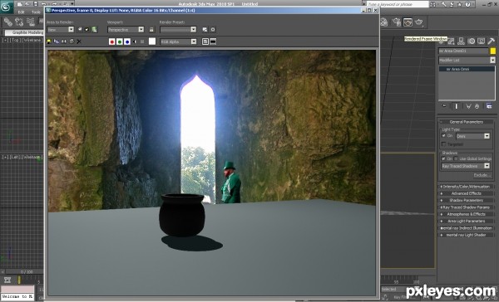Viewport: 499px width, 302px height.
Task: Click the Render Production teapot icon
Action: click(419, 22)
